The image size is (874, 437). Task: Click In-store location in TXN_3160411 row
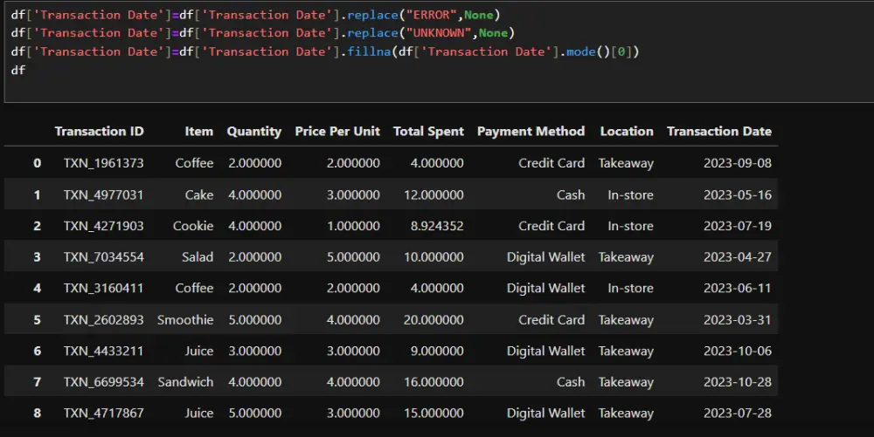[x=630, y=288]
